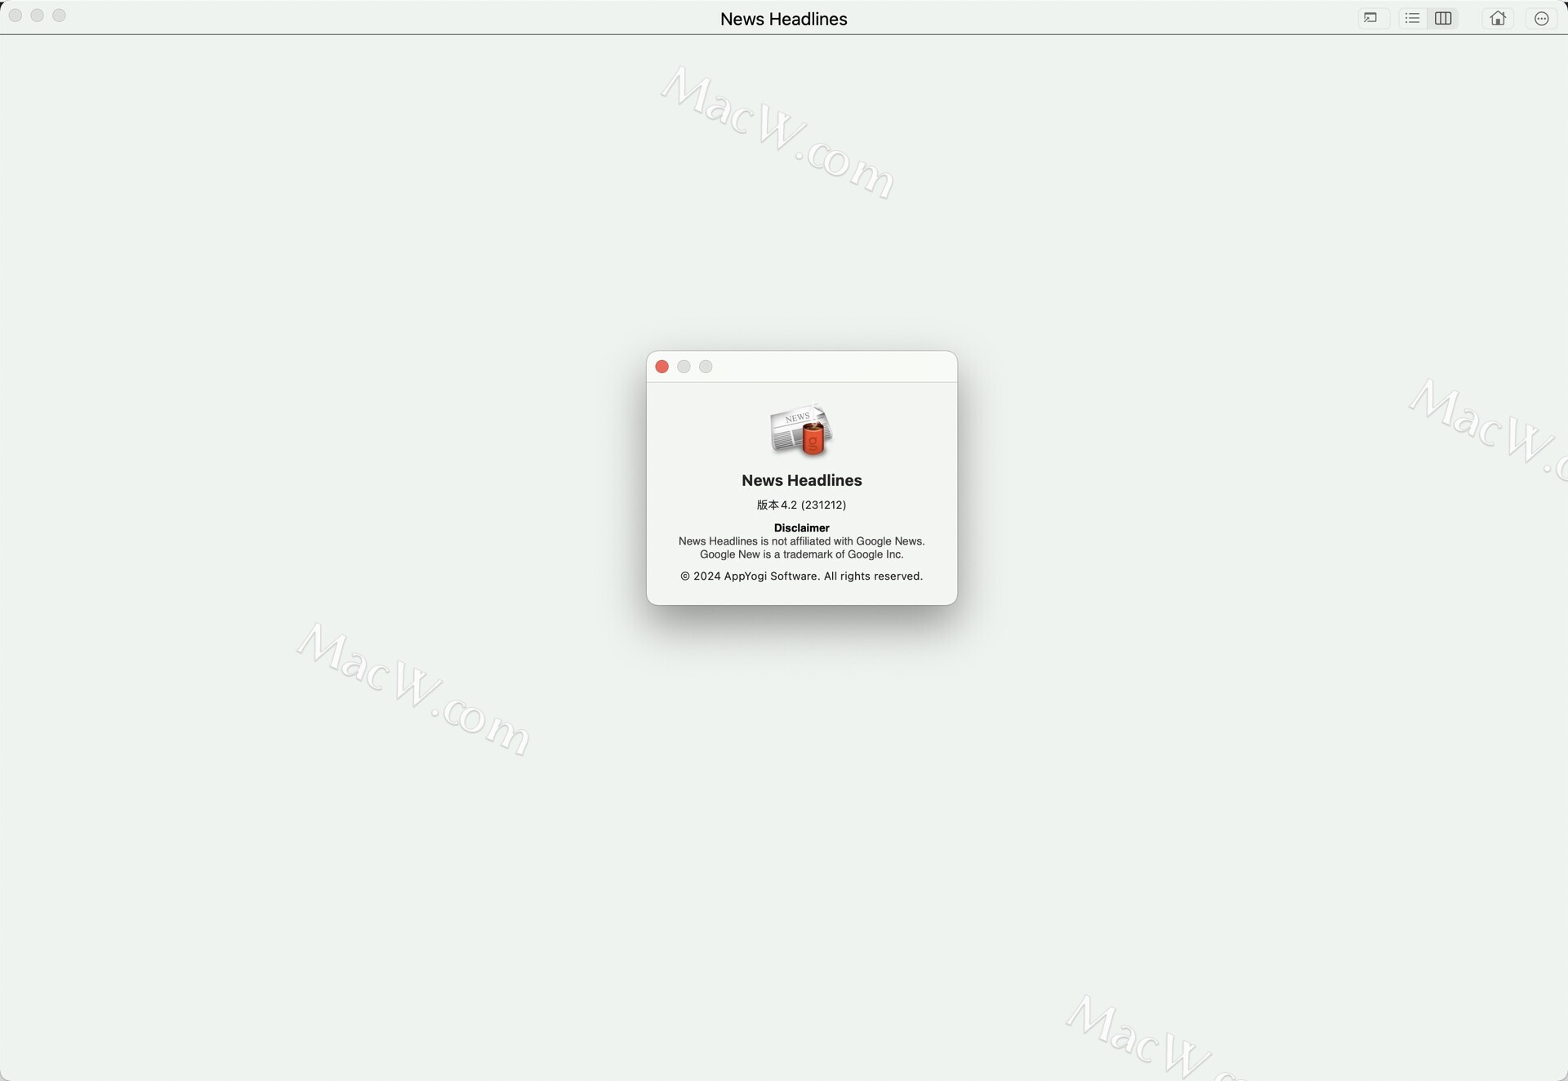Click the main window's minimize button
The image size is (1568, 1081).
point(37,16)
